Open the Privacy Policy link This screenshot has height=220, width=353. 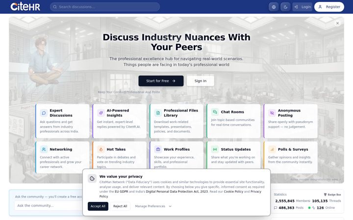pos(180,194)
